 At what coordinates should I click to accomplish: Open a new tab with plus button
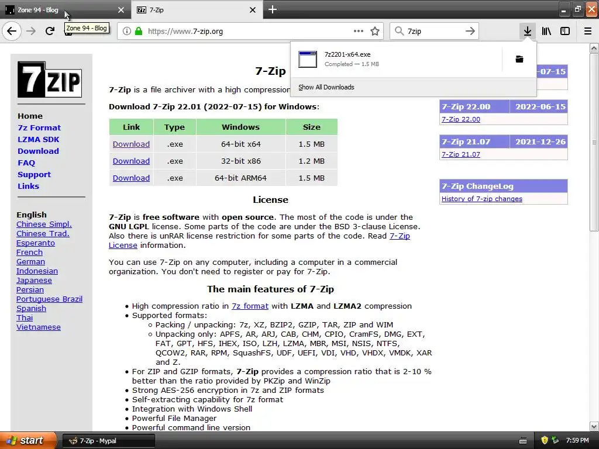click(273, 9)
